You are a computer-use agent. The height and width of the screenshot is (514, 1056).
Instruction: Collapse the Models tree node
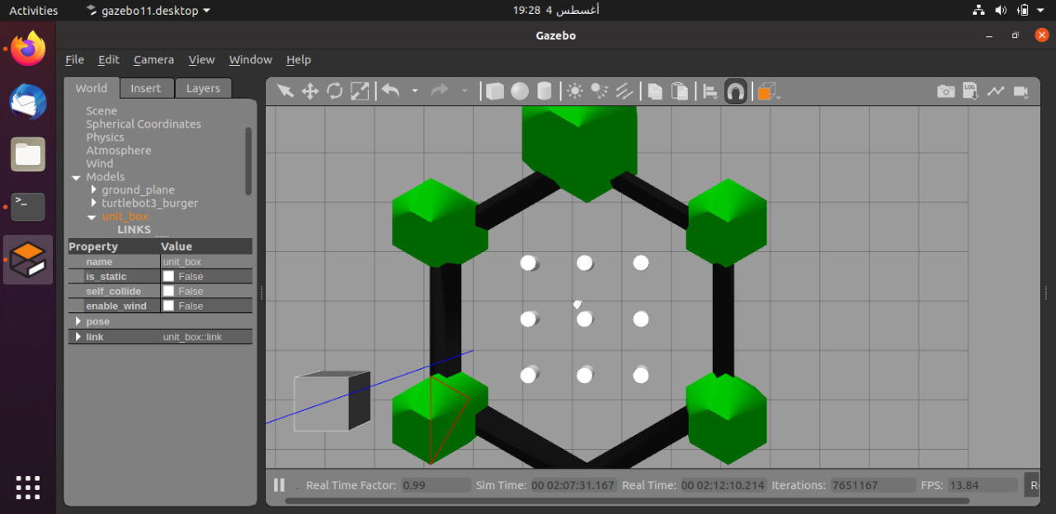point(76,177)
